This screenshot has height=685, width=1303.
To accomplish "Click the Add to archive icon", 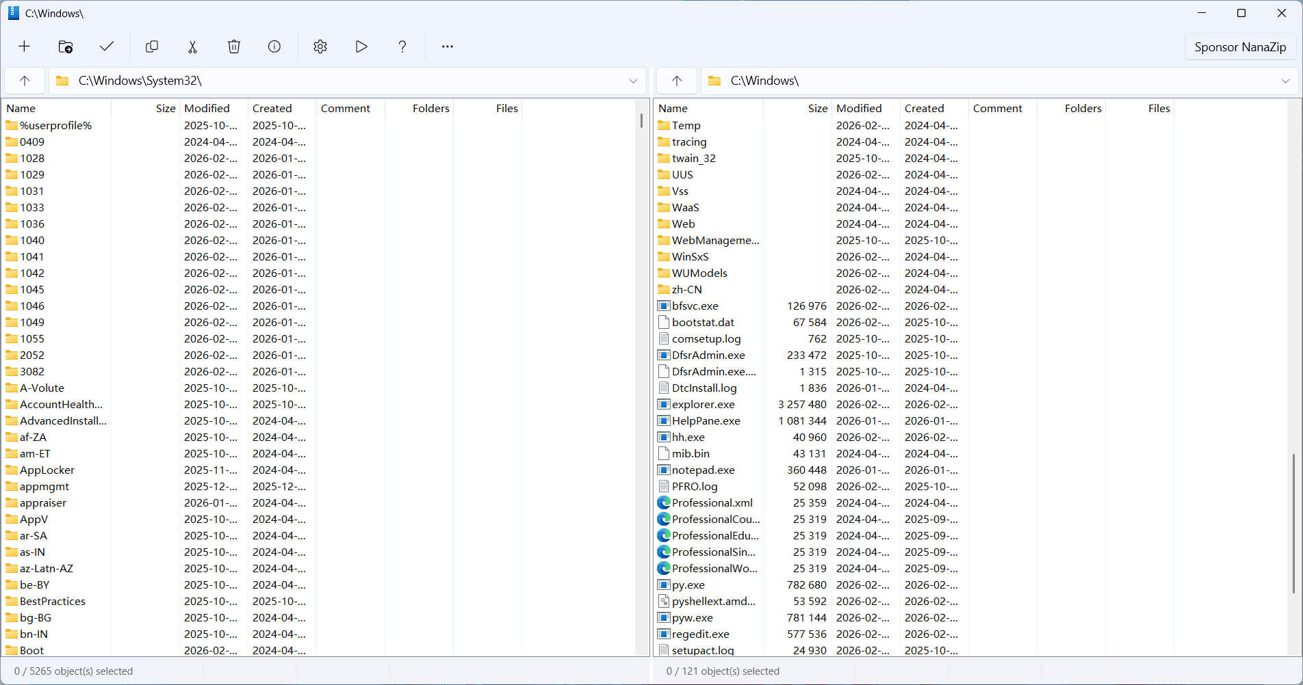I will click(24, 46).
